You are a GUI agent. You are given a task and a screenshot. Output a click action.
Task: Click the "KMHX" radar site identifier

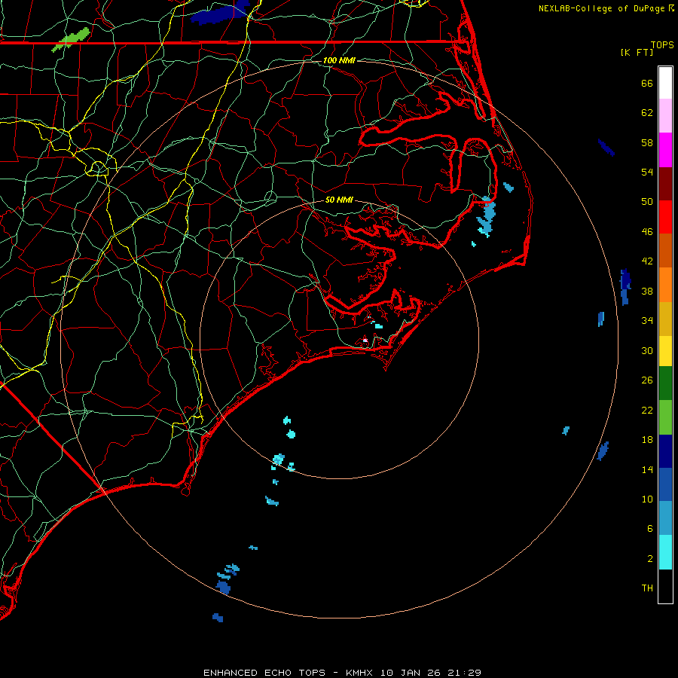(x=361, y=673)
